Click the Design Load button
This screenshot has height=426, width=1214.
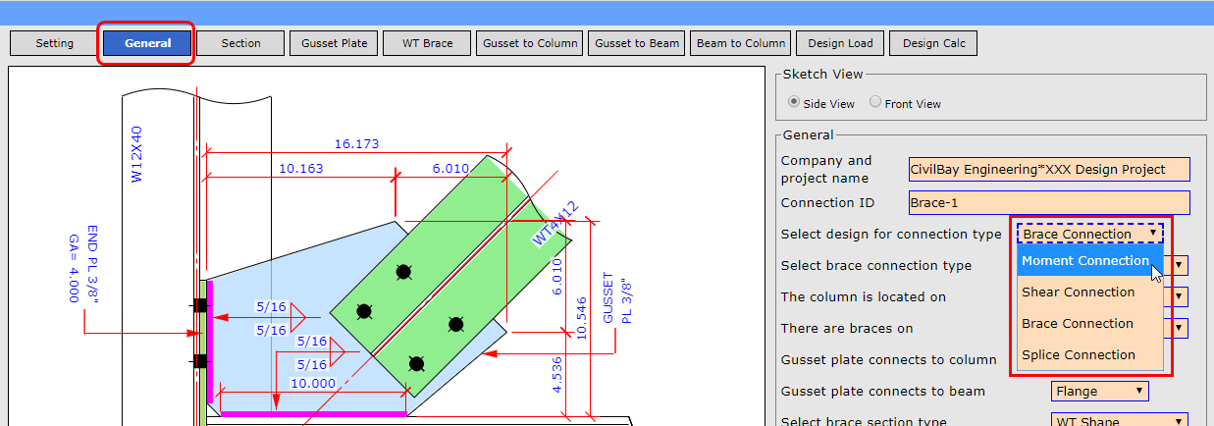(x=840, y=43)
